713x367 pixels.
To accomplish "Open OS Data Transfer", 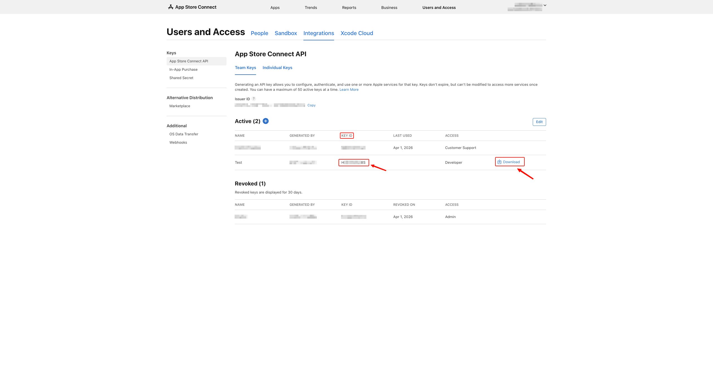I will coord(184,134).
